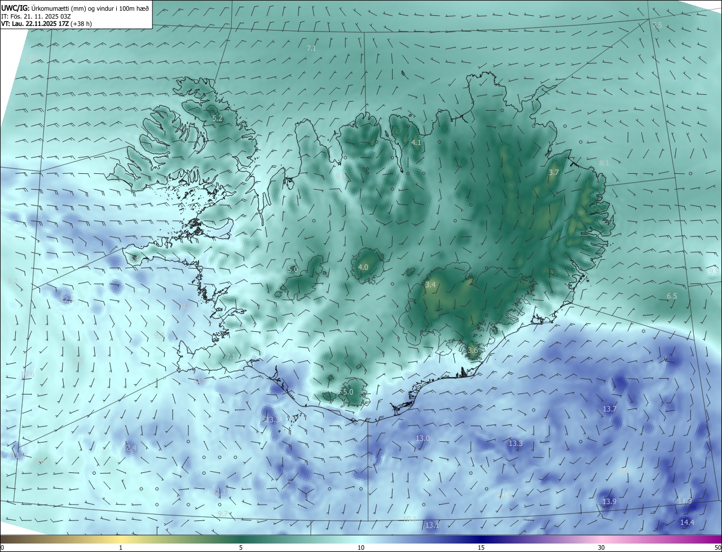The image size is (722, 552).
Task: Select the 8.1 value off the east coast
Action: [x=604, y=163]
